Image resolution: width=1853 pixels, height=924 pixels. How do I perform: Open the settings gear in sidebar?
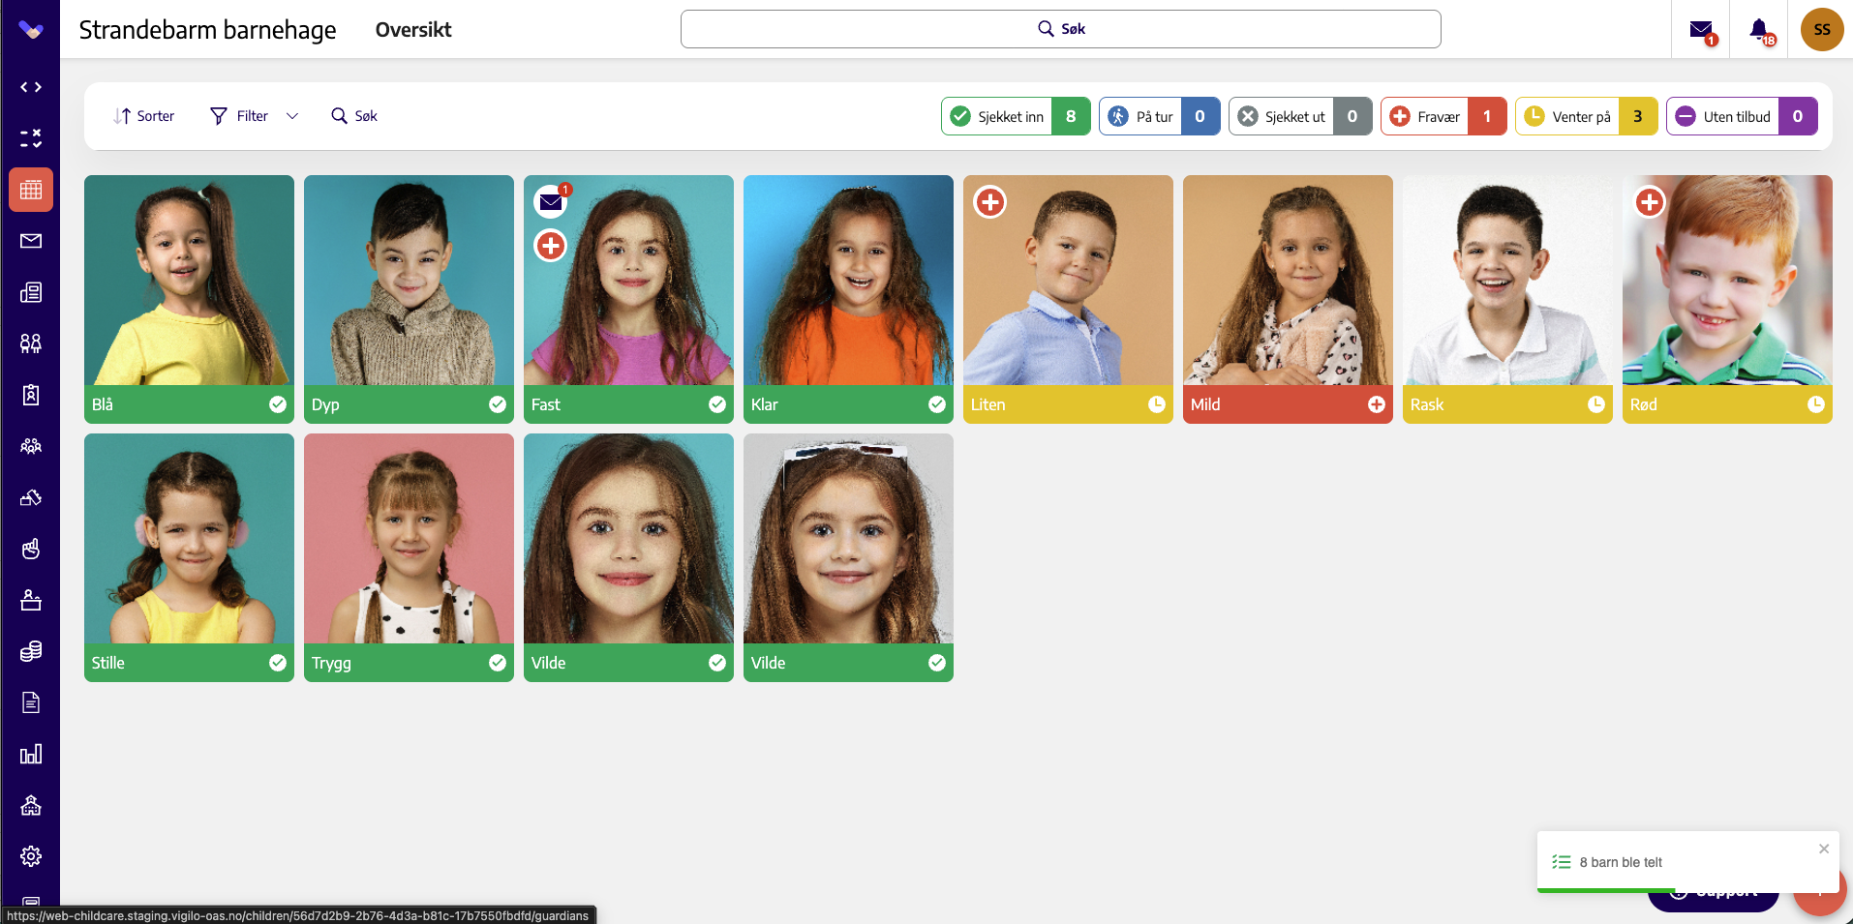click(31, 856)
